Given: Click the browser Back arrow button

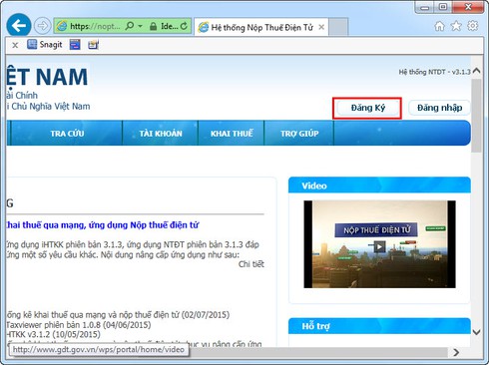Looking at the screenshot, I should [19, 25].
